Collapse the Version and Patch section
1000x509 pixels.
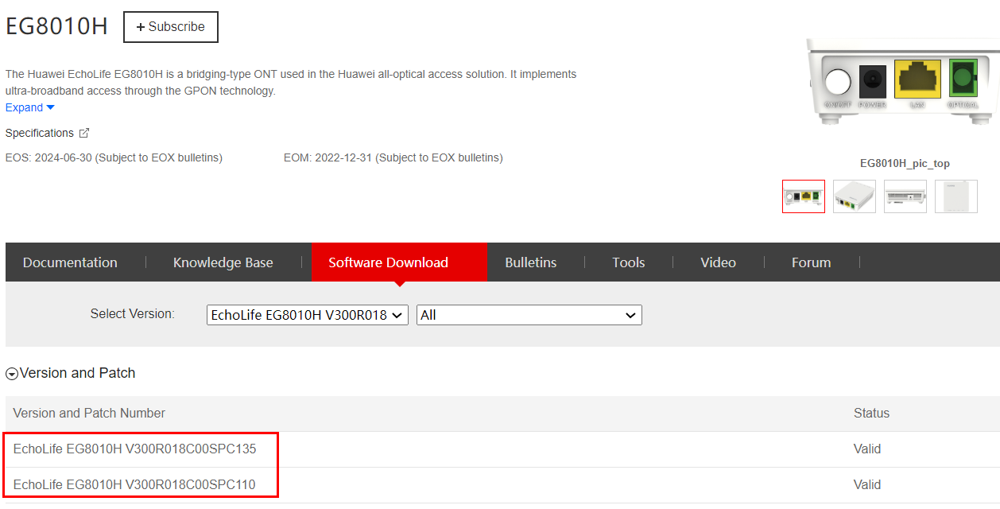[12, 374]
